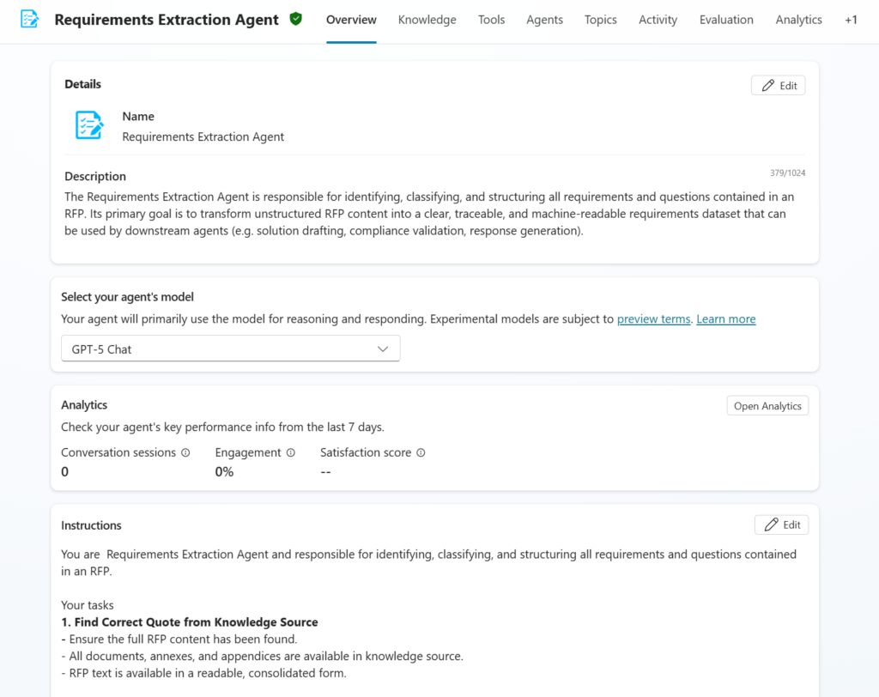Go to the Agents tab
The height and width of the screenshot is (697, 879).
coord(544,20)
